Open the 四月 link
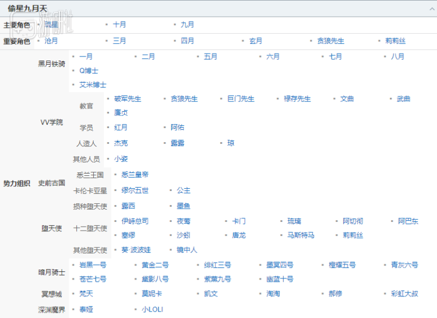The height and width of the screenshot is (318, 437). pos(187,41)
